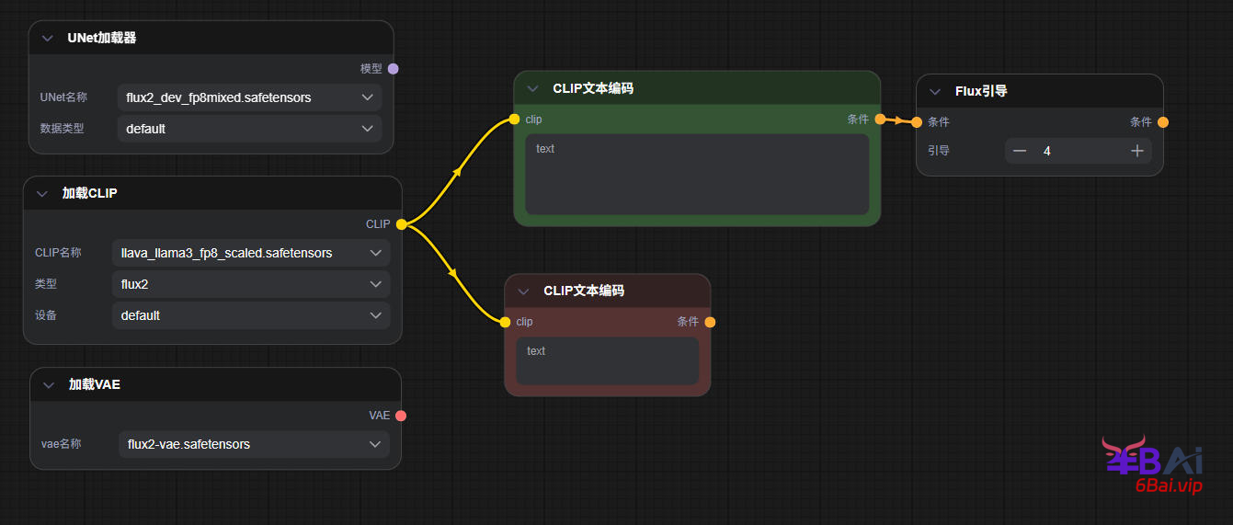Screen dimensions: 1233x525
Task: Open the 类型 flux2 dropdown
Action: 250,284
